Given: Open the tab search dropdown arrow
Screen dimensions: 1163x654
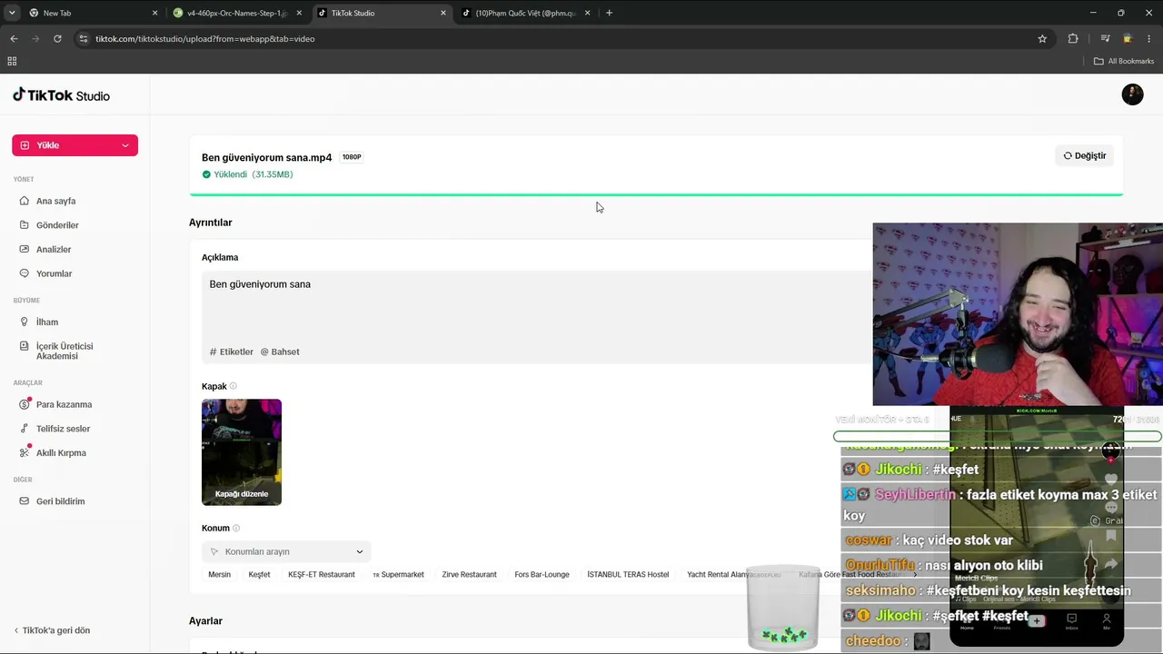Looking at the screenshot, I should coord(12,13).
